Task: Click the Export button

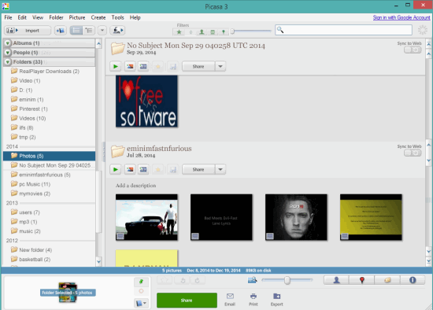Action: point(276,300)
